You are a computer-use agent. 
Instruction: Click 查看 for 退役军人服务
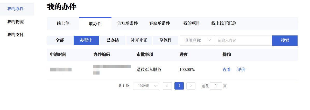227,70
